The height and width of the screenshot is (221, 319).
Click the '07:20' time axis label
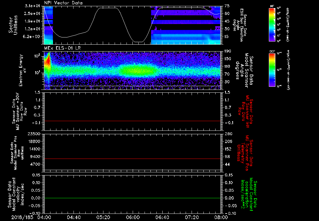pyautogui.click(x=192, y=217)
